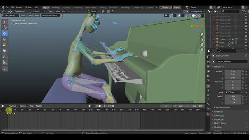This screenshot has width=249, height=140.
Task: Toggle X-ray viewport display
Action: coord(186,16)
